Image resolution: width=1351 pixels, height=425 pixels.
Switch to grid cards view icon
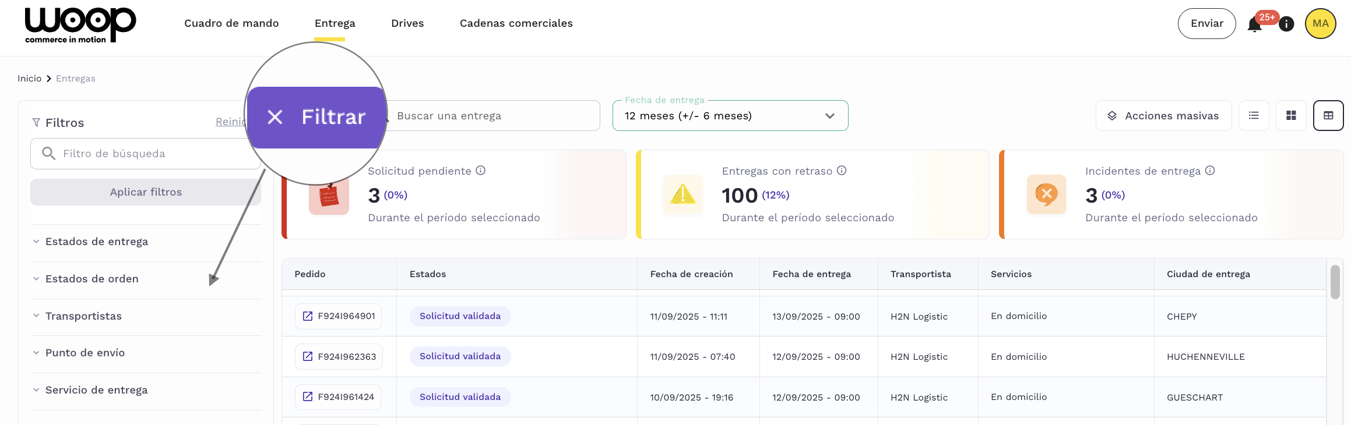click(1291, 116)
